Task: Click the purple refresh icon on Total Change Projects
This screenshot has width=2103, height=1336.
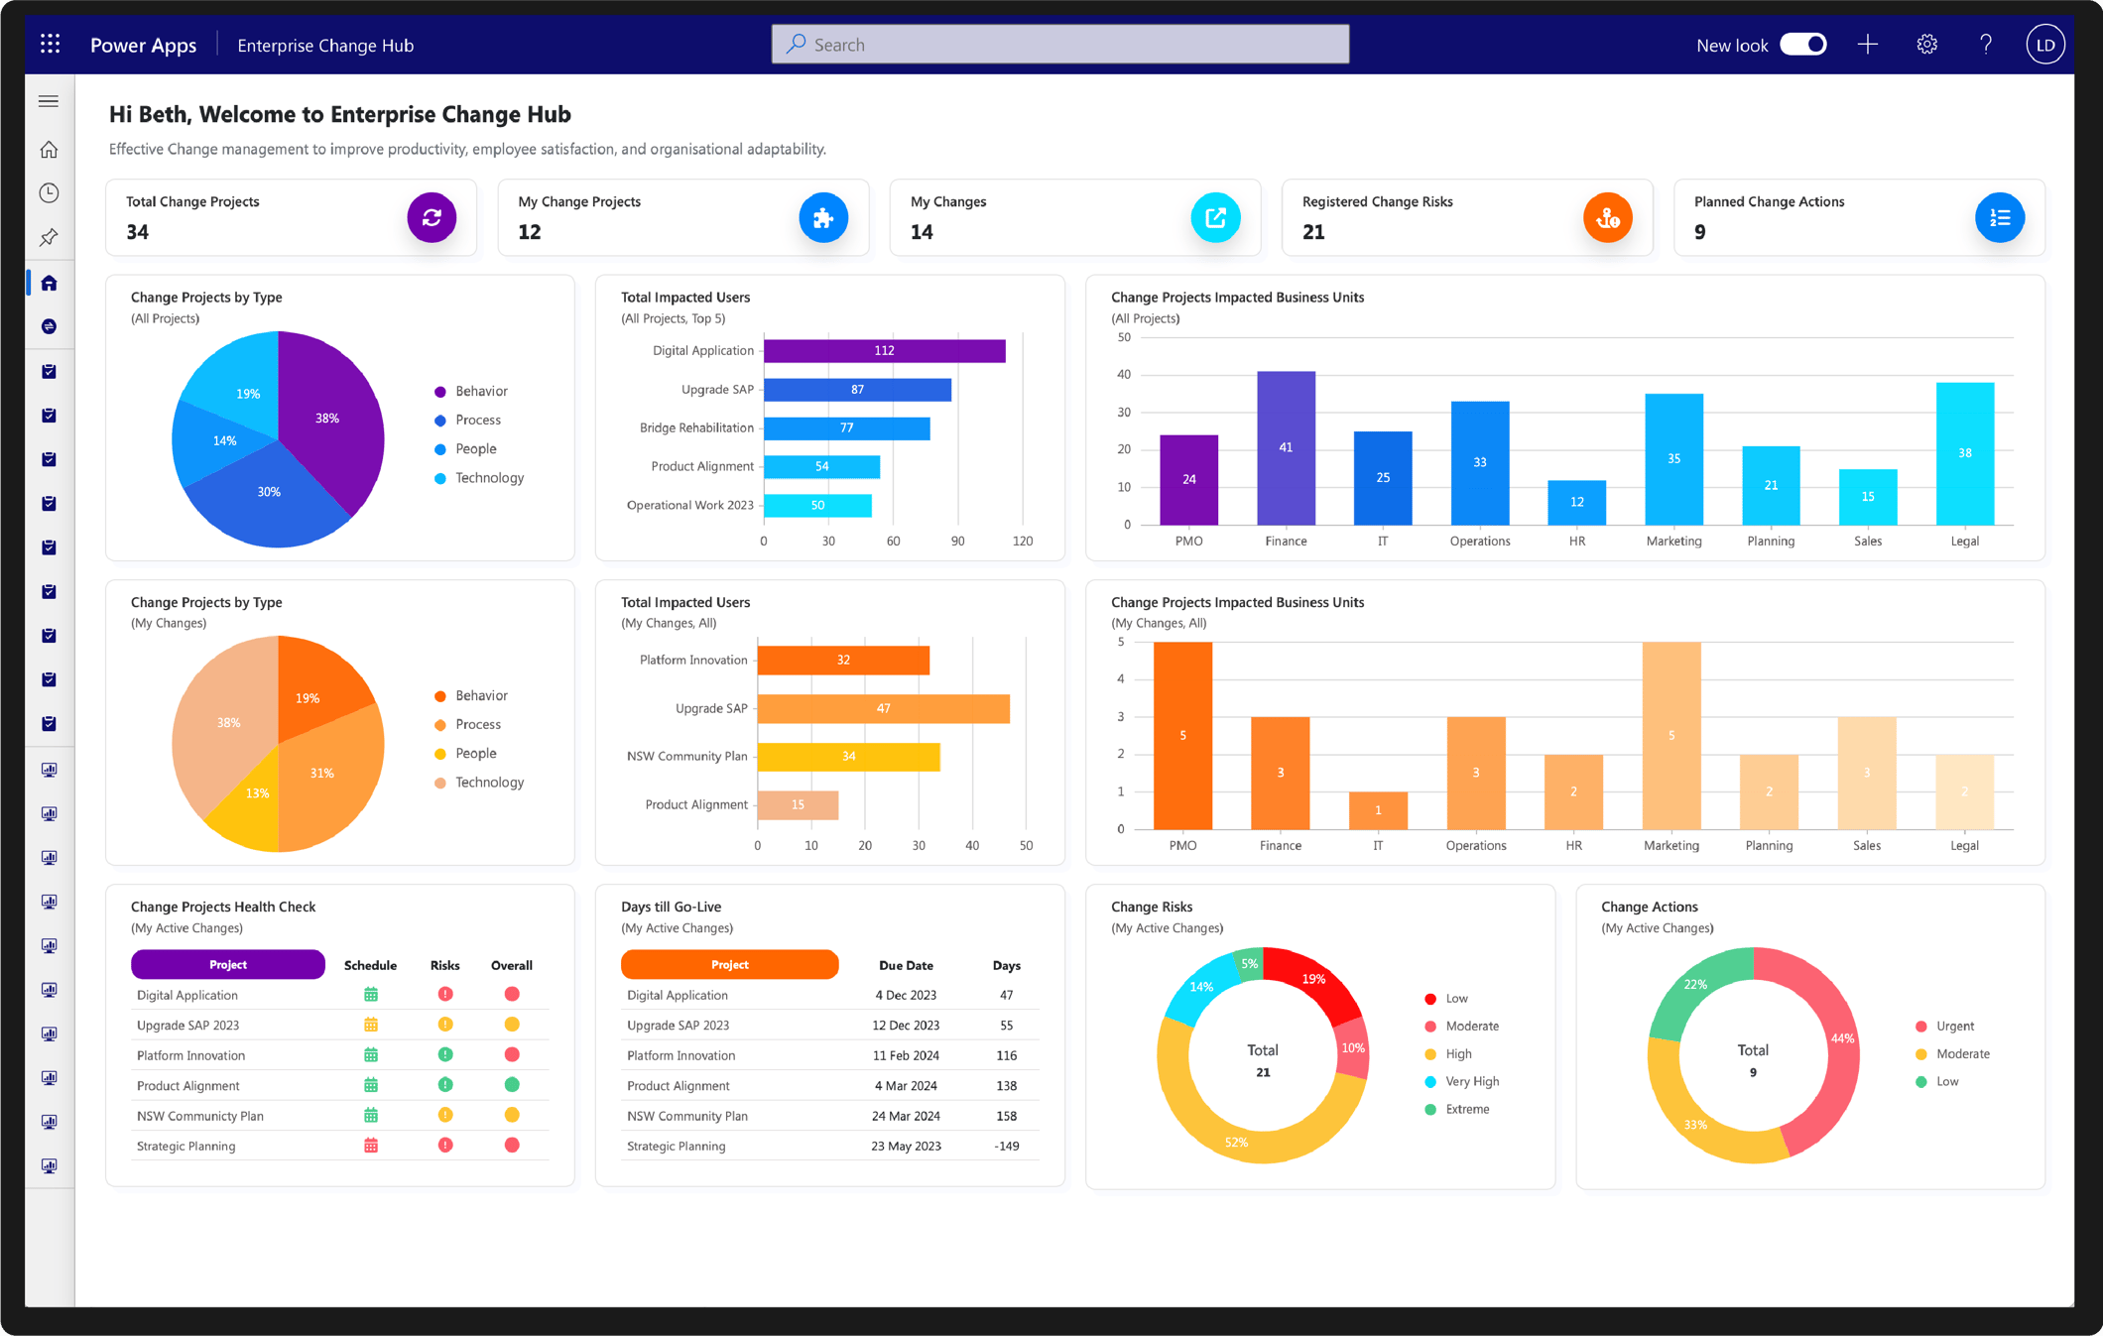Action: click(432, 217)
